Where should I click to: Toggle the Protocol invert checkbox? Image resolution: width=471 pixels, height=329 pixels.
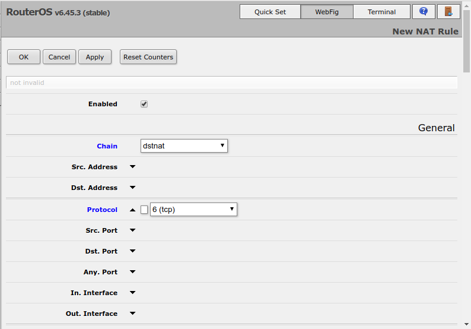click(144, 210)
